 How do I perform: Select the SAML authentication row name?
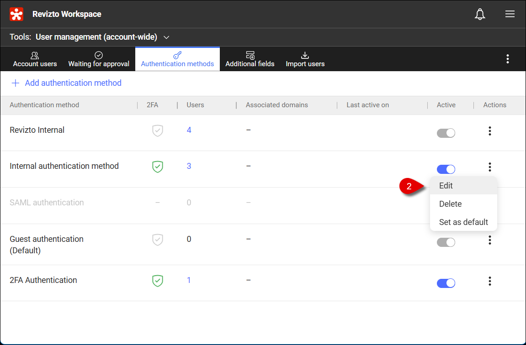pyautogui.click(x=47, y=202)
